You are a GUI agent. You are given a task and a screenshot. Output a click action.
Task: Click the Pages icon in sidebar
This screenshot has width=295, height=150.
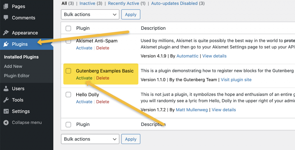6,6
